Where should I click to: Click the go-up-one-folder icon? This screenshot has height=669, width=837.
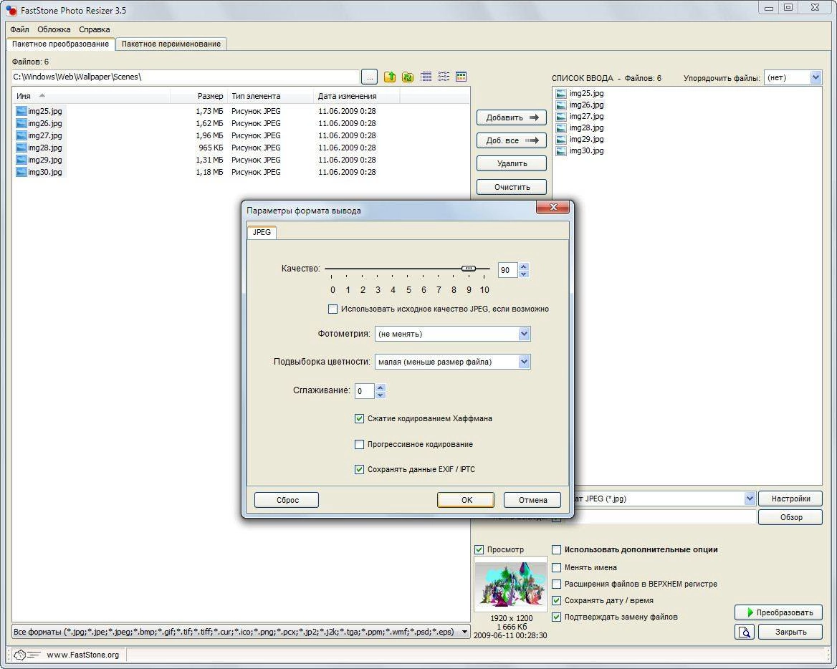click(390, 77)
